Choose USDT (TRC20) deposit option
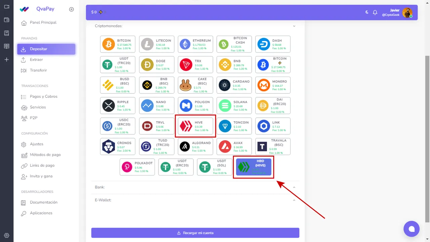 118,65
